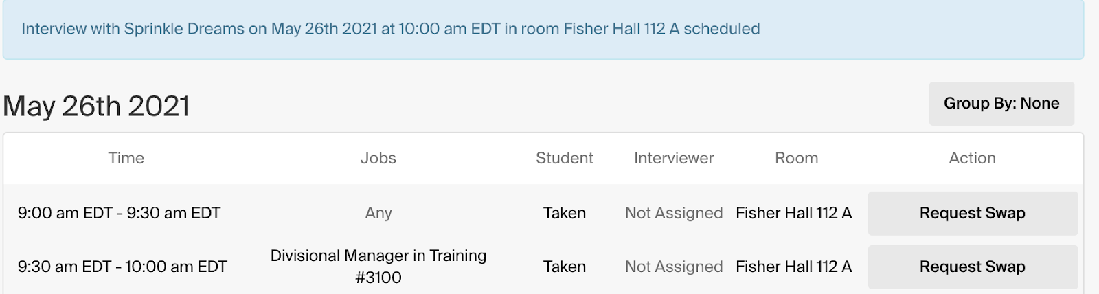Click the Action column header
The image size is (1099, 294).
click(x=973, y=158)
